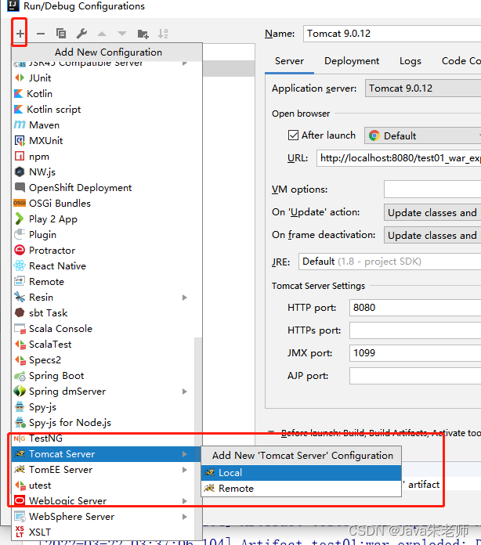481x545 pixels.
Task: Open On frame deactivation dropdown
Action: coord(432,236)
